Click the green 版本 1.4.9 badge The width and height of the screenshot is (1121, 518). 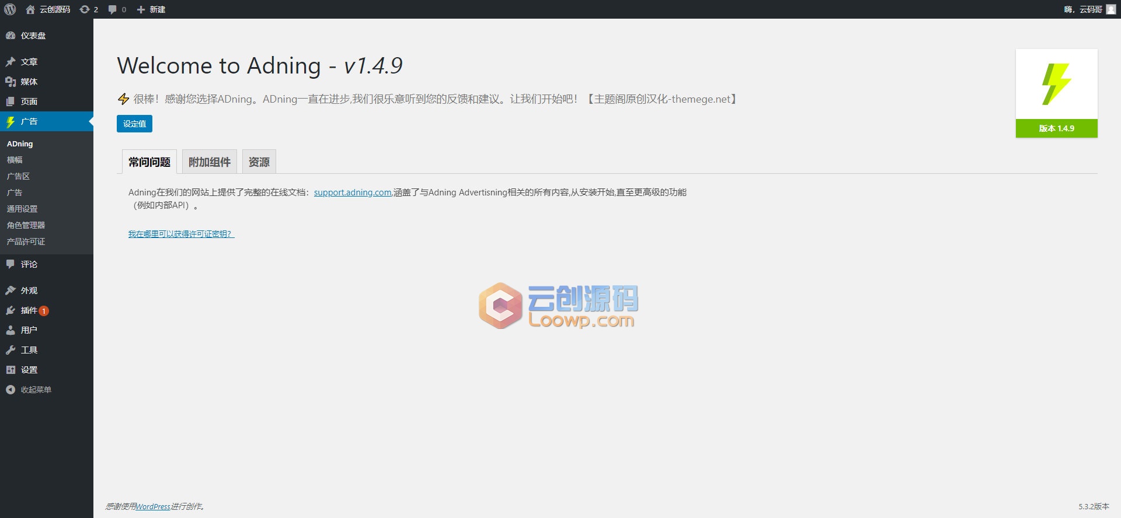point(1056,128)
